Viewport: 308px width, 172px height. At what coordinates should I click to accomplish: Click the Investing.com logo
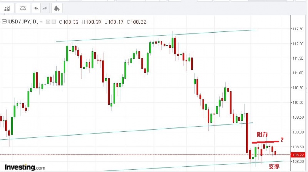(x=25, y=168)
